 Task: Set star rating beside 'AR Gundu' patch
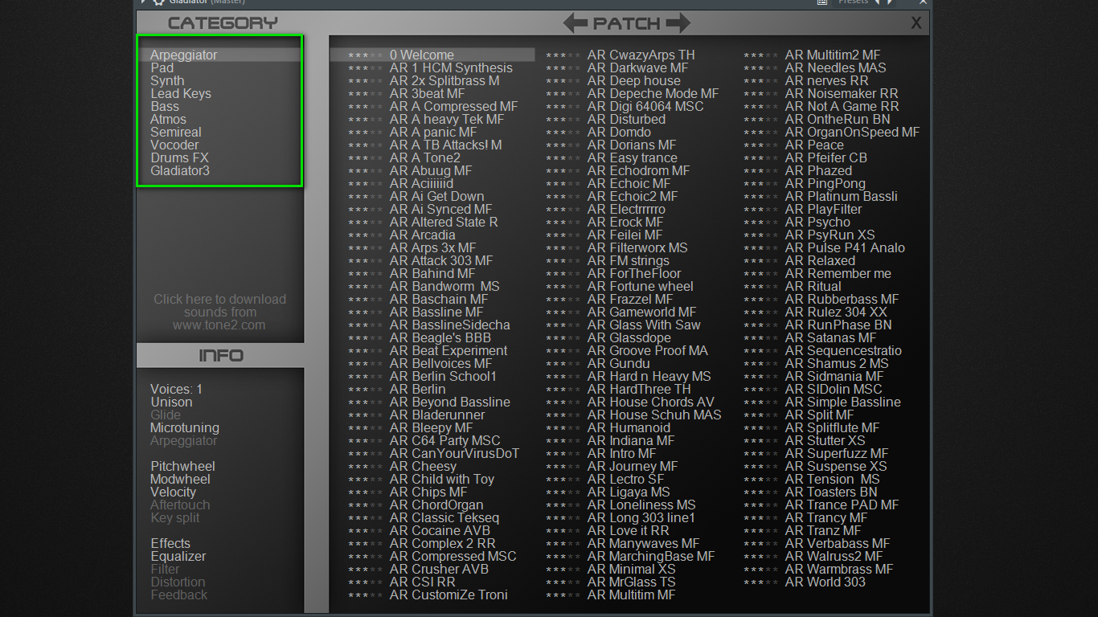click(563, 365)
